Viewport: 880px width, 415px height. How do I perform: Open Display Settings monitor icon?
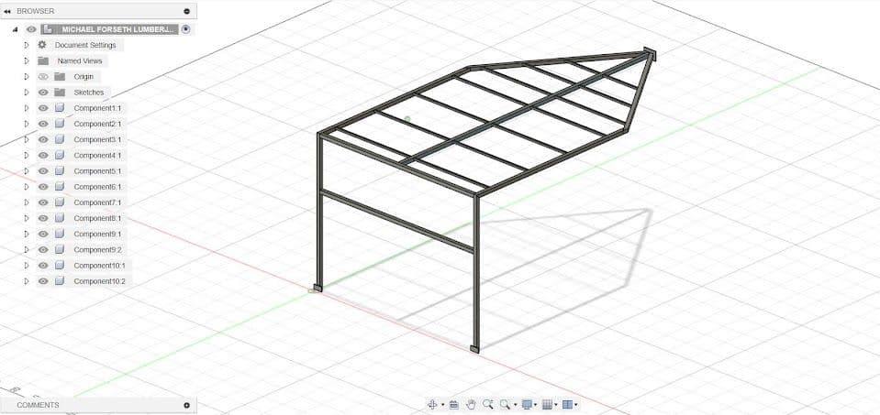pyautogui.click(x=527, y=404)
